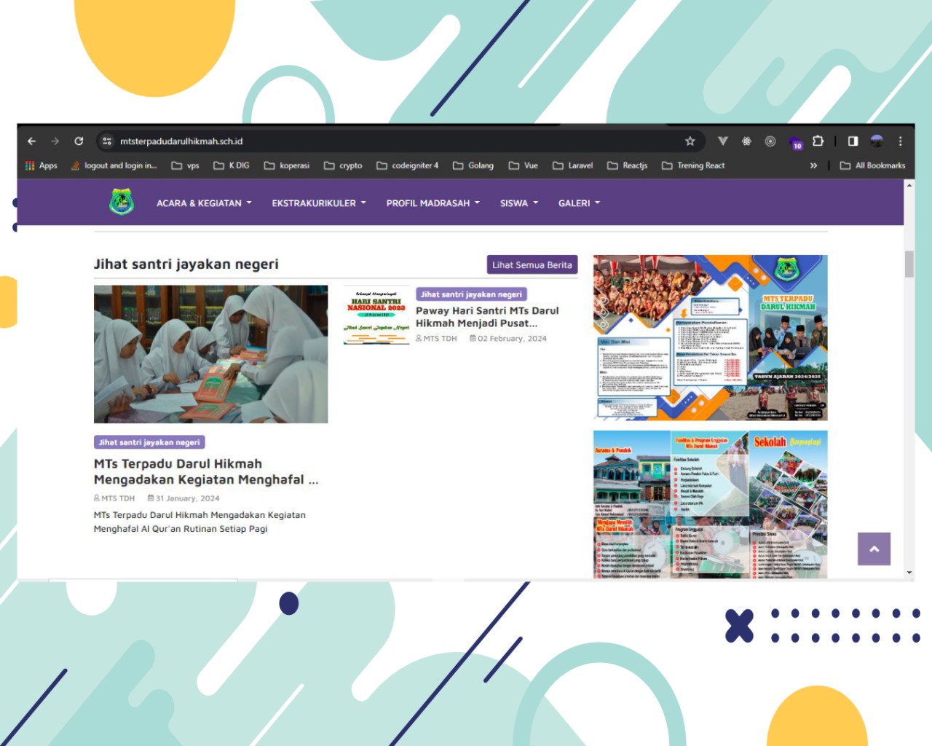Toggle the browser side panel icon
This screenshot has width=932, height=746.
(853, 141)
